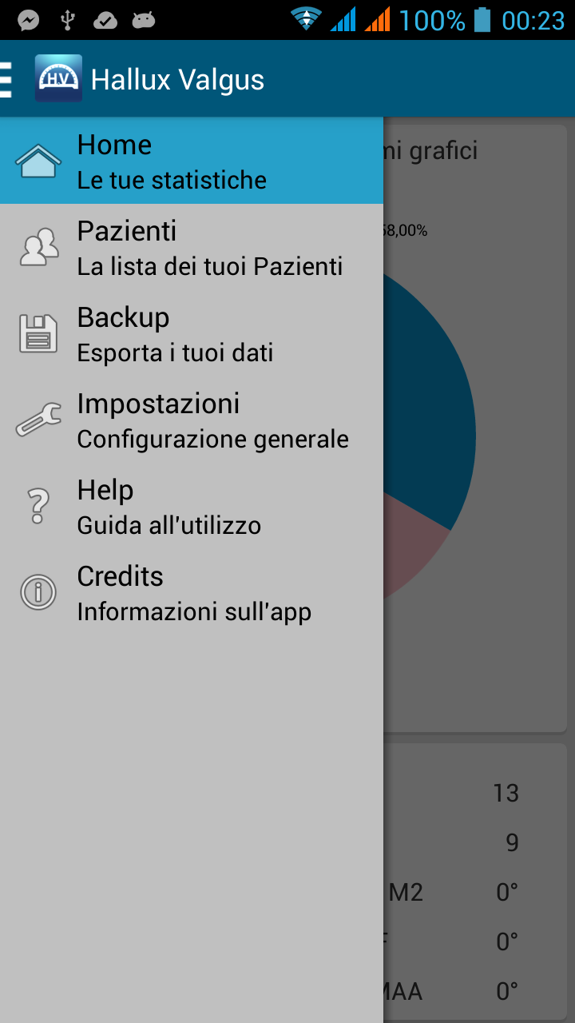This screenshot has width=575, height=1023.
Task: Tap the Help question mark icon
Action: [38, 506]
